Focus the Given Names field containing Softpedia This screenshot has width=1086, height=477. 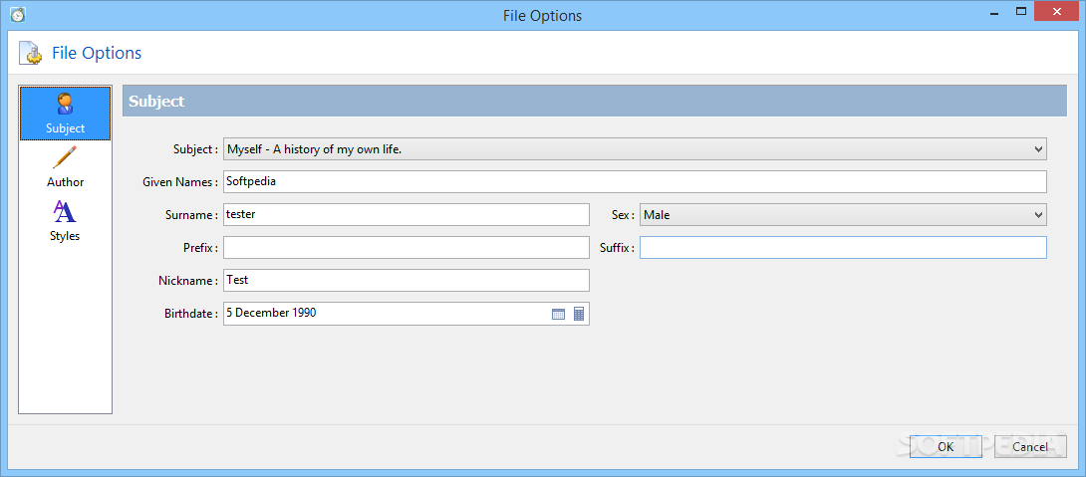(x=635, y=182)
